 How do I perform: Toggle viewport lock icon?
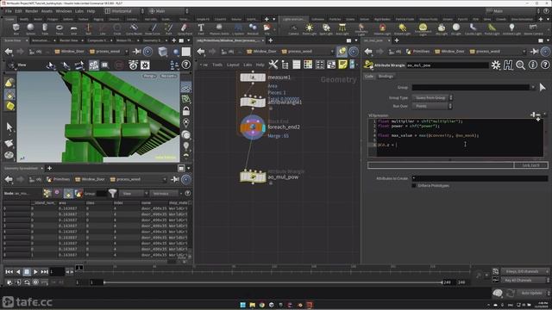186,111
